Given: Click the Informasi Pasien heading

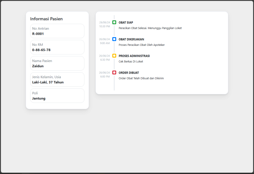Looking at the screenshot, I should point(46,19).
